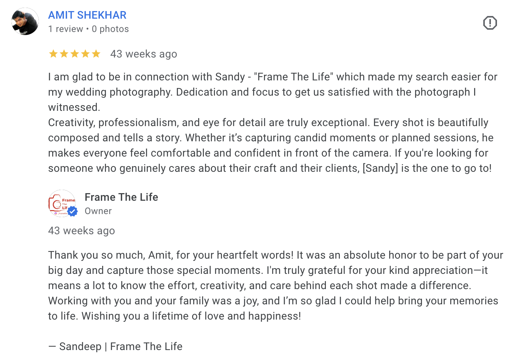Click the middle star in the rating row
Screen dimensions: 513x355
pos(75,54)
